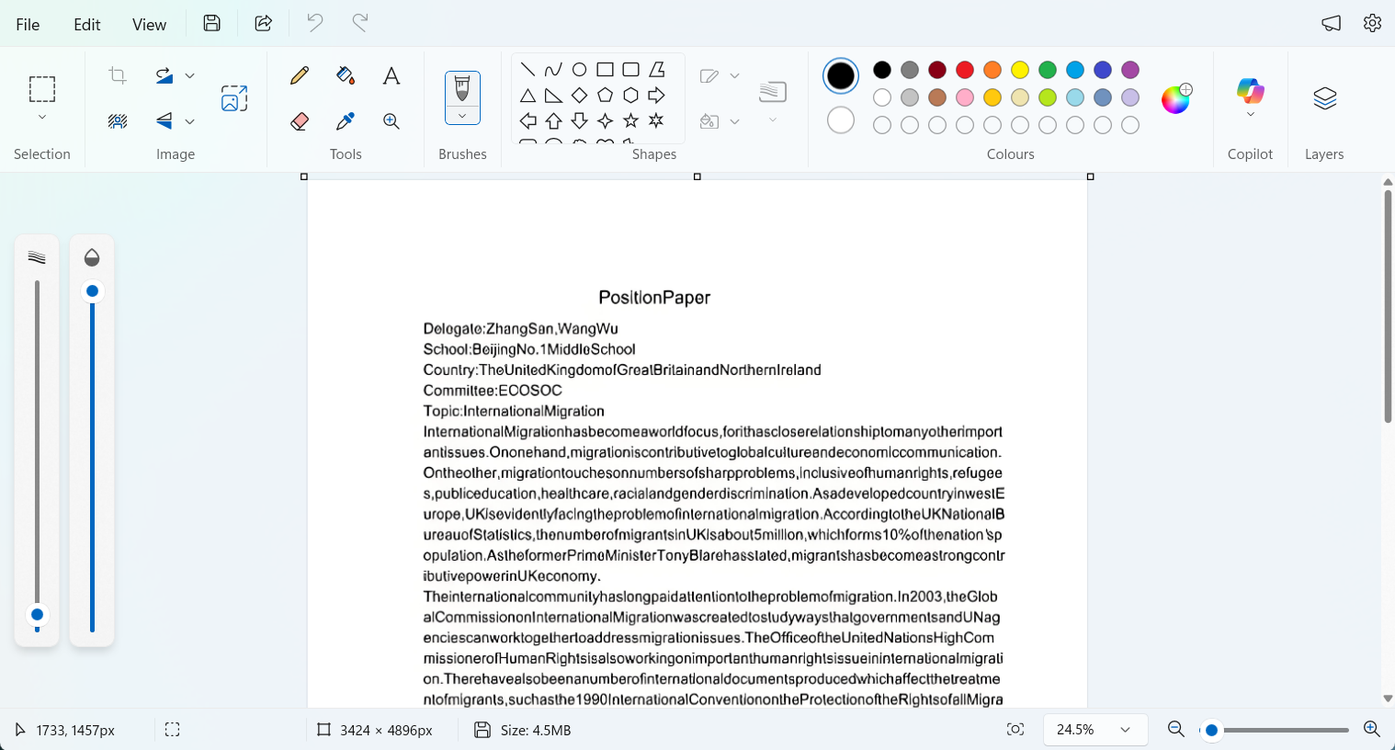Expand the Copilot dropdown chevron
This screenshot has height=750, width=1395.
coord(1251,115)
